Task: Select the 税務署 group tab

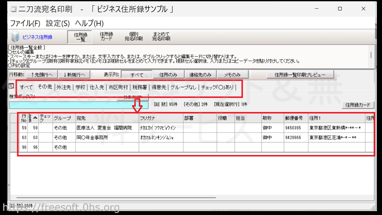Action: pos(140,87)
